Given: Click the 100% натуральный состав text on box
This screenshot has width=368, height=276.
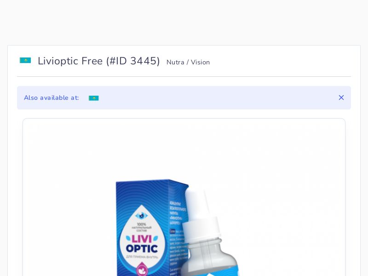Looking at the screenshot, I should (142, 227).
